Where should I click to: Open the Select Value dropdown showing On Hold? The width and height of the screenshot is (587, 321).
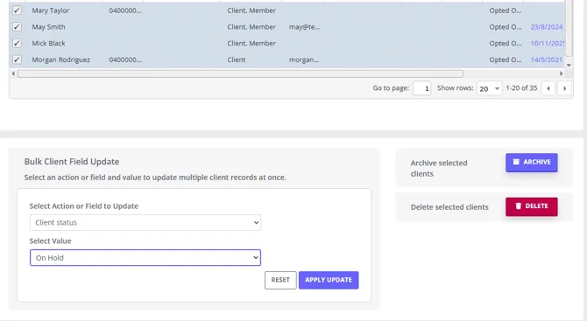pyautogui.click(x=145, y=258)
